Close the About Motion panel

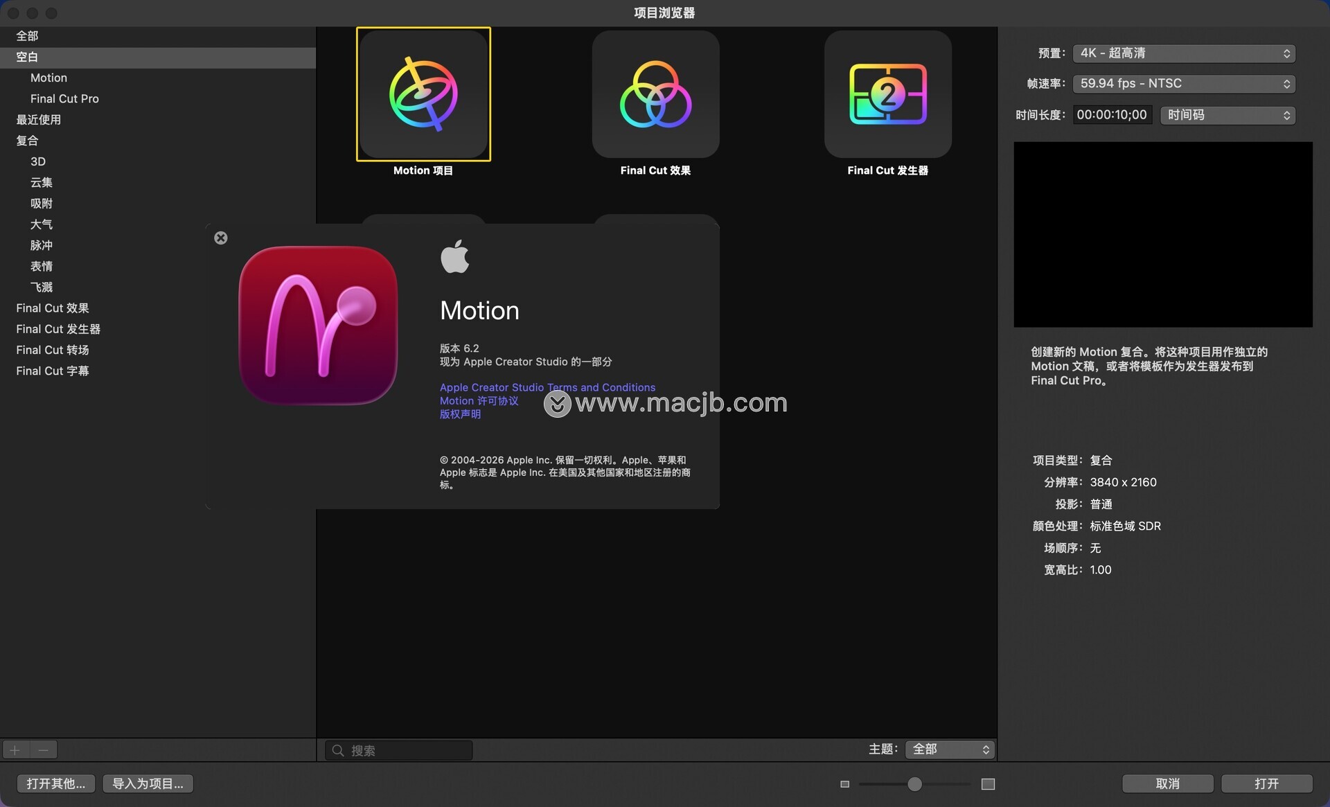tap(221, 238)
